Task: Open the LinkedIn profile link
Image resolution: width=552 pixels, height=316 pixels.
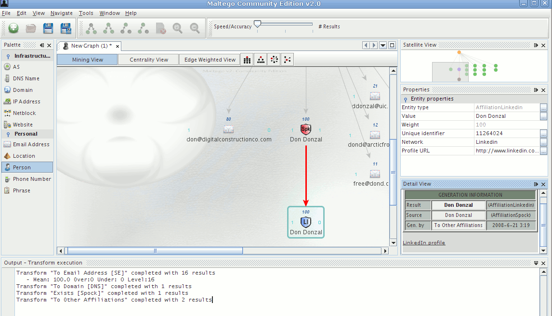Action: click(424, 243)
